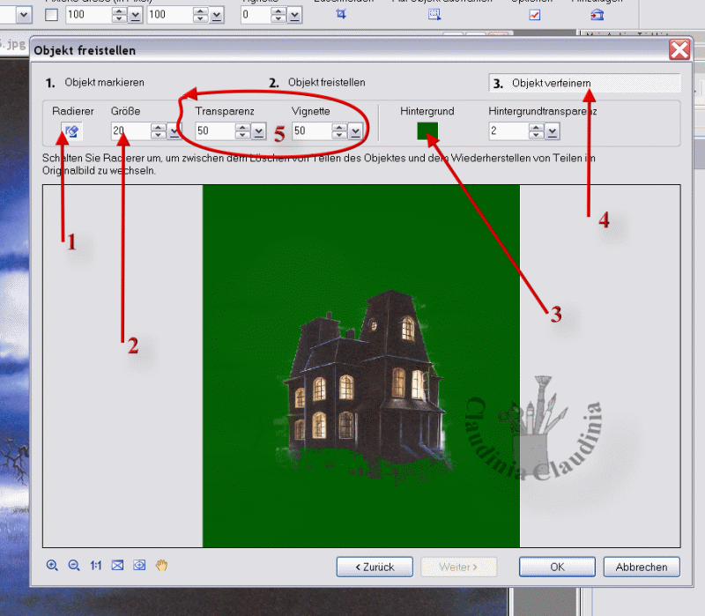Zoom in on the preview with magnifier plus
This screenshot has height=616, width=705.
(52, 565)
